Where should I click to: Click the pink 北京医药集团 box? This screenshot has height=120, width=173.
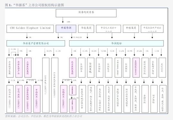tap(73, 67)
